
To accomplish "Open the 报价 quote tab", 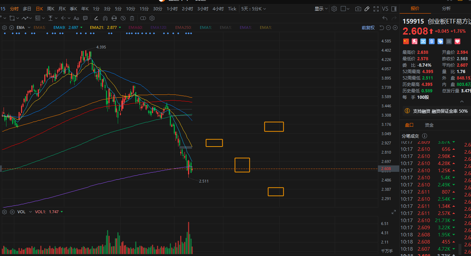I will (415, 9).
